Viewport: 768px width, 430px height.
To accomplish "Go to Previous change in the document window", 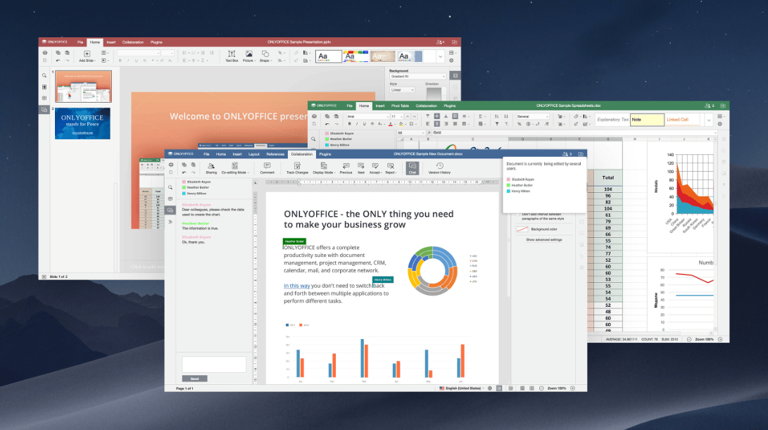I will 346,168.
